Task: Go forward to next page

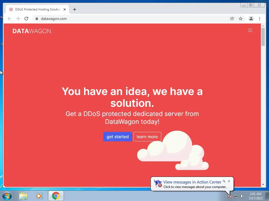Action: 18,19
